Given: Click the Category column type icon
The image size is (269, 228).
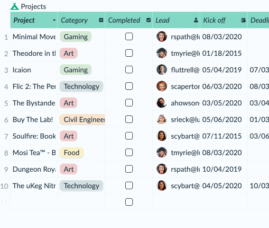Looking at the screenshot, I should (101, 20).
